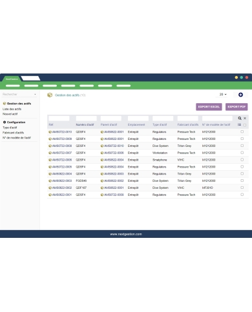Screen dimensions: 252x312
Task: Click the FGD546 asset number cell
Action: [x=81, y=181]
